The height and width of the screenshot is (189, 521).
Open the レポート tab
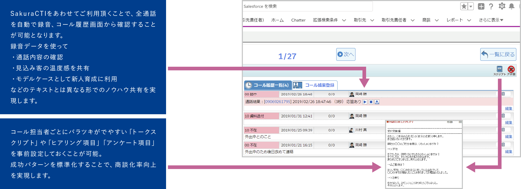(x=455, y=20)
